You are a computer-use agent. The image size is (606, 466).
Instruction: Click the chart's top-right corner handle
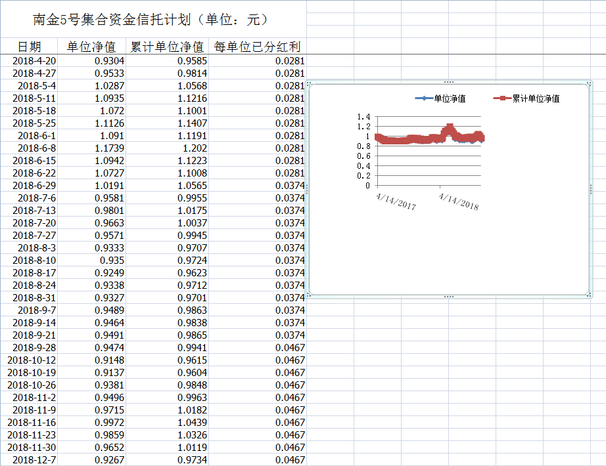589,83
